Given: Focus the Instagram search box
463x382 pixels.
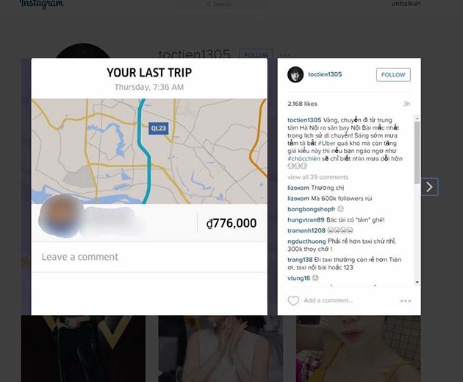Looking at the screenshot, I should (223, 4).
